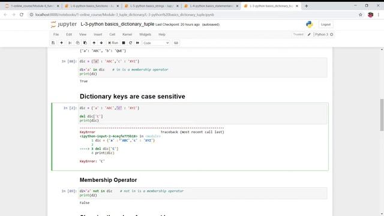The height and width of the screenshot is (216, 384).
Task: Open the Kernel menu
Action: tap(127, 35)
